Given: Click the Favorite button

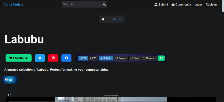Looking at the screenshot, I should click(19, 58).
